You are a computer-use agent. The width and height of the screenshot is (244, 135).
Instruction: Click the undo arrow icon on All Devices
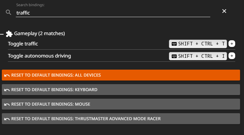pyautogui.click(x=7, y=75)
